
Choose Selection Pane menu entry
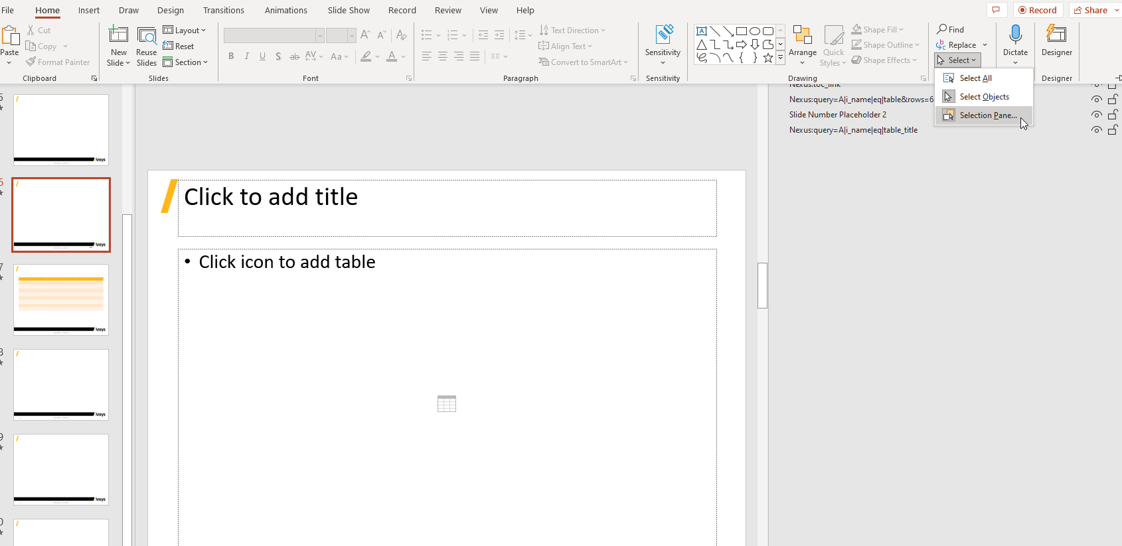tap(983, 115)
